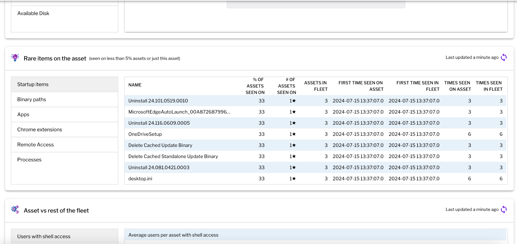Click the lightbulb icon beside Rare items

pos(15,58)
